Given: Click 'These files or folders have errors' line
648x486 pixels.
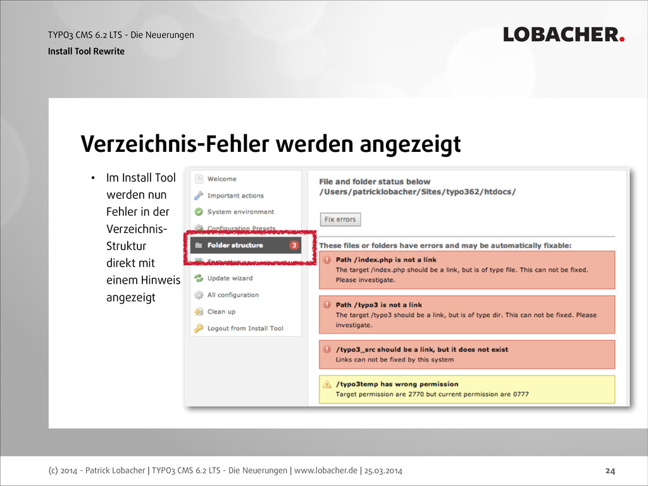Looking at the screenshot, I should (x=445, y=246).
